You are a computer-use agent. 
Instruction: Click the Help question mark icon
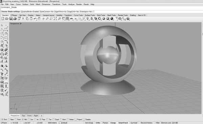point(128,19)
